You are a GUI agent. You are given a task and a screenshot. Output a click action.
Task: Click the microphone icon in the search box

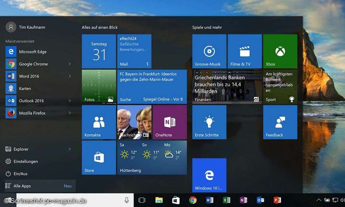(126, 200)
